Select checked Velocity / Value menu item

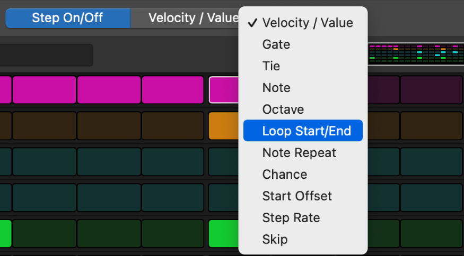click(x=307, y=23)
